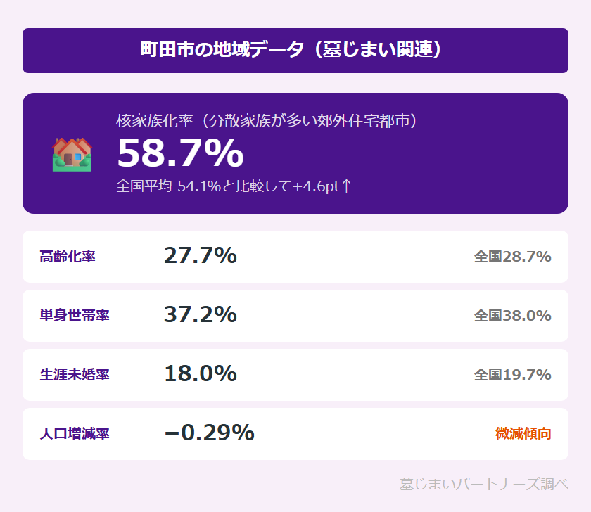
Task: Click the 37.2% value
Action: click(200, 316)
